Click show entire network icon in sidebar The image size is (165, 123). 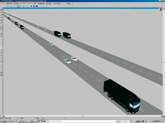tap(1, 10)
